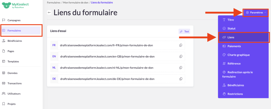271x109 pixels.
Task: Copy the NL trial link
Action: [x=181, y=67]
